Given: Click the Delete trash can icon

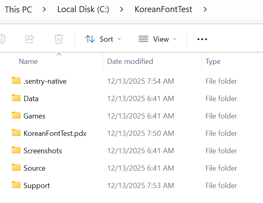Looking at the screenshot, I should [x=59, y=39].
